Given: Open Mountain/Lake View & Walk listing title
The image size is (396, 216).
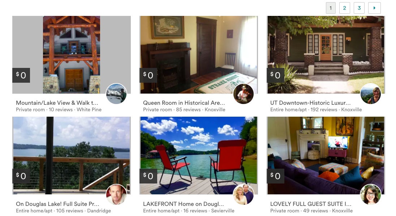Looking at the screenshot, I should pyautogui.click(x=57, y=103).
